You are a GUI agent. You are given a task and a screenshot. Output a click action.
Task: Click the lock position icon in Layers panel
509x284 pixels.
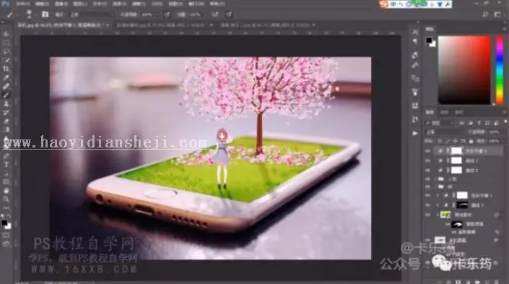tap(456, 142)
